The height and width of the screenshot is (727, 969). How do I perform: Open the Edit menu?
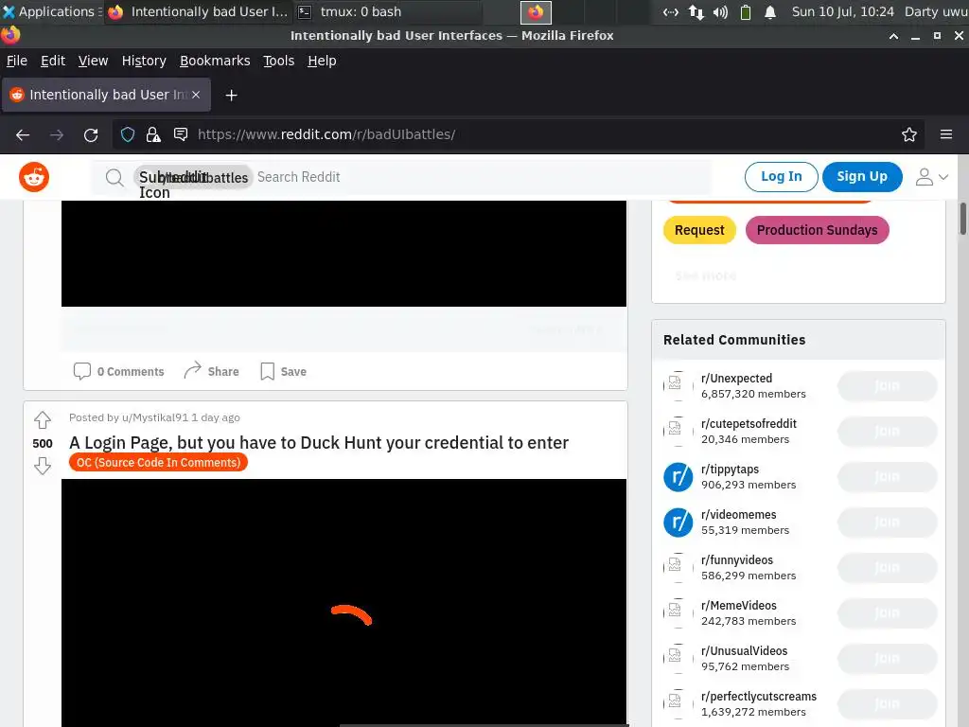point(53,61)
